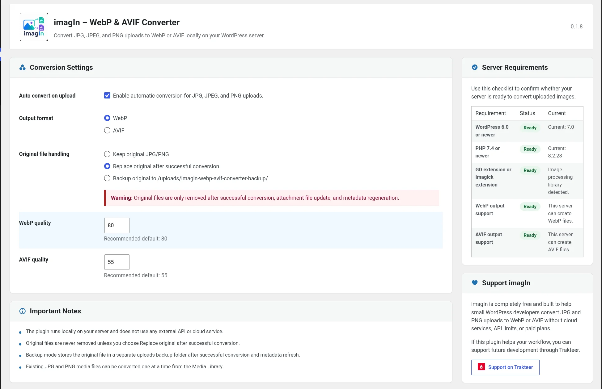Click the note about Backup mode storage
The width and height of the screenshot is (602, 389).
tap(163, 355)
